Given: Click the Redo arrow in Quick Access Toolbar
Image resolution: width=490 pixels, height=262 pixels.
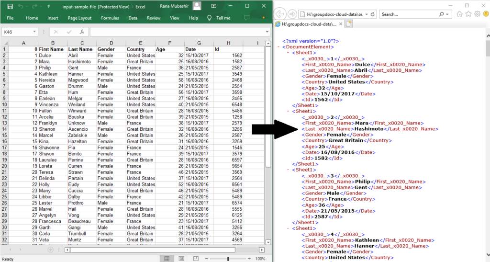Looking at the screenshot, I should tap(34, 7).
